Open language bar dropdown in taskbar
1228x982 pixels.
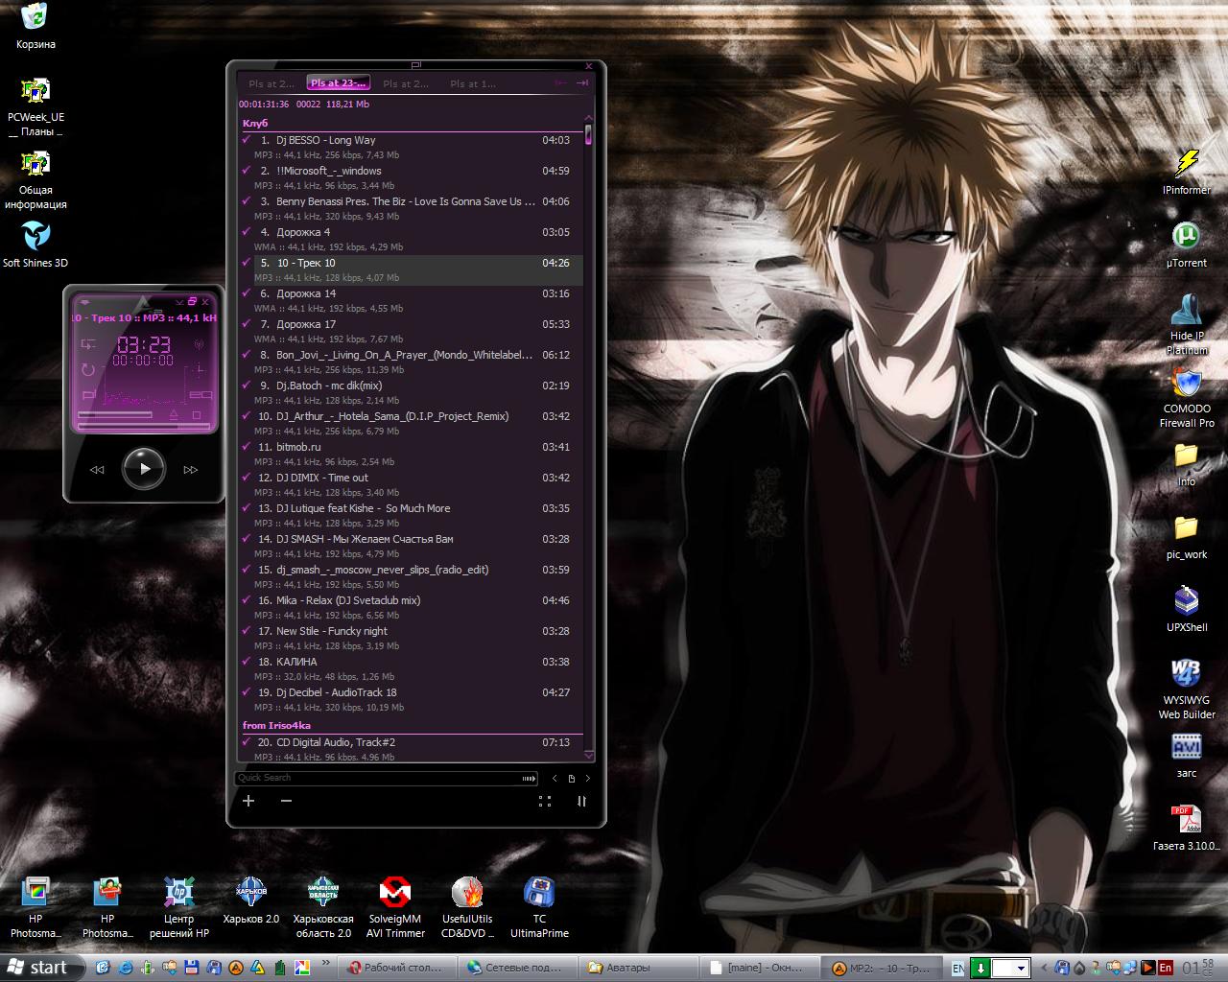[1021, 969]
